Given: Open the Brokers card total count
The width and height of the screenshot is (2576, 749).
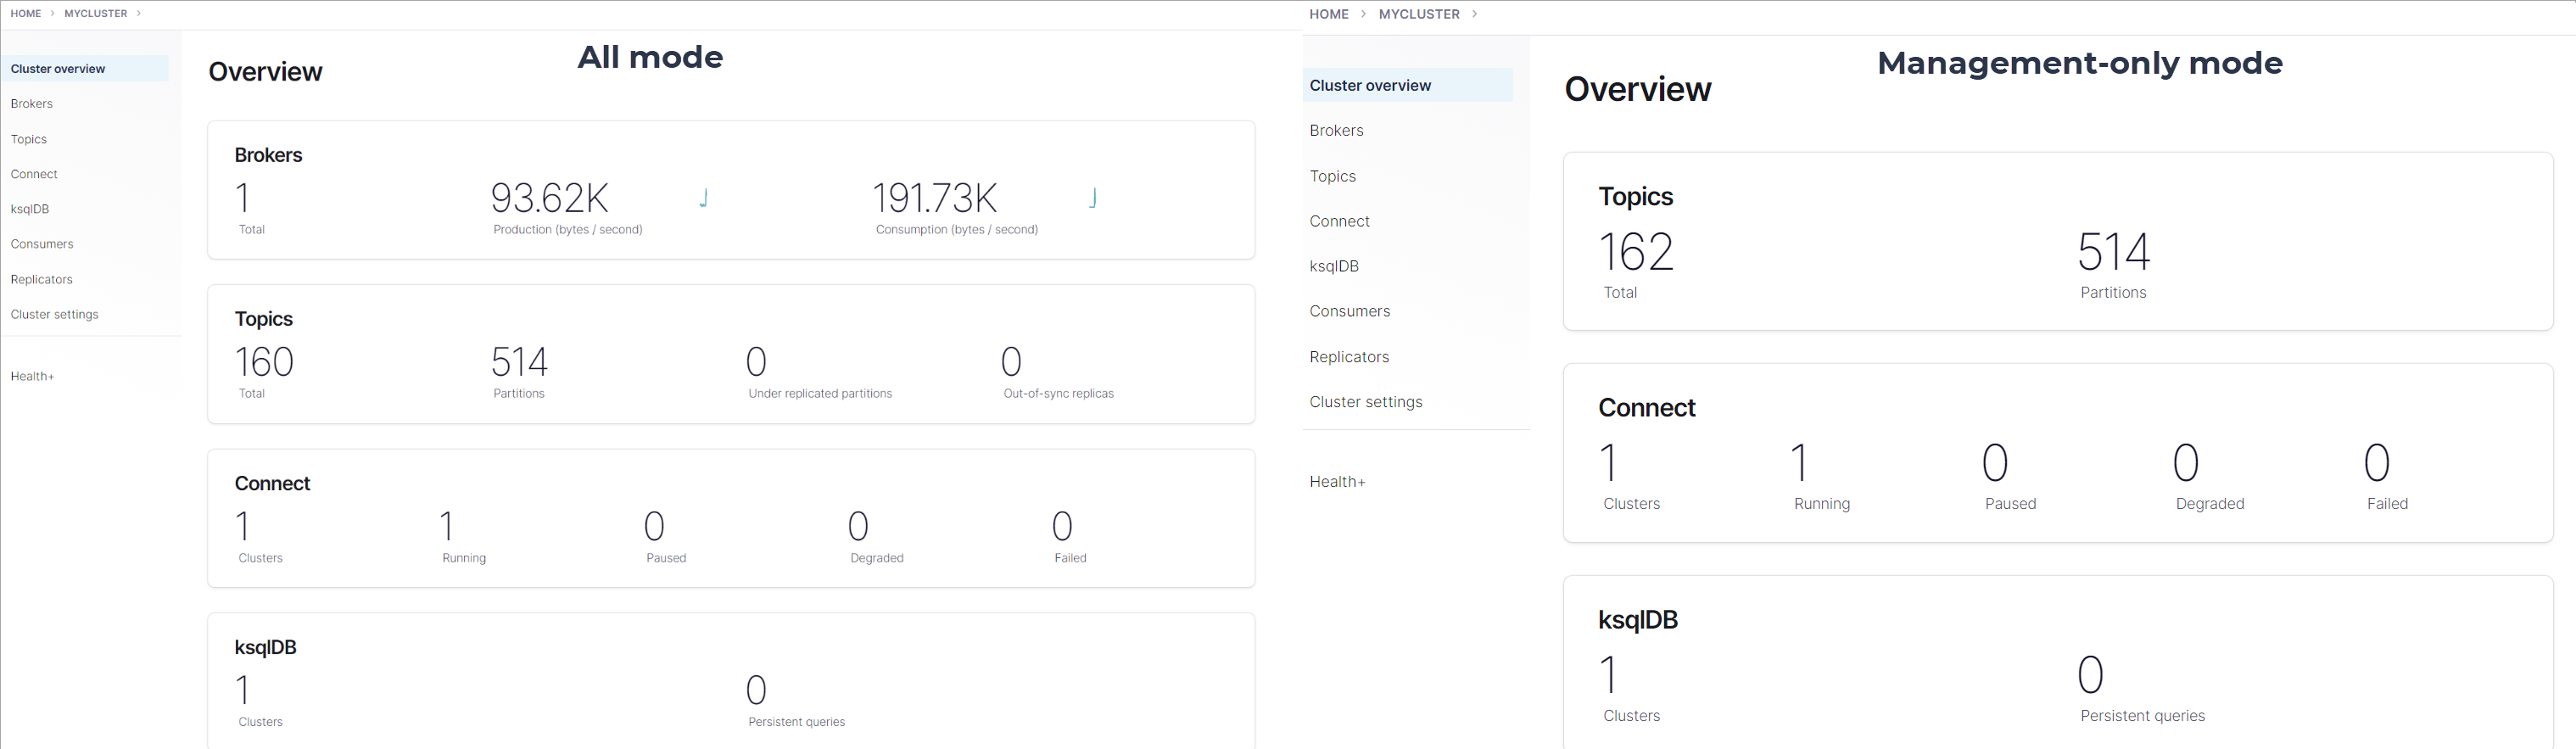Looking at the screenshot, I should [x=243, y=198].
